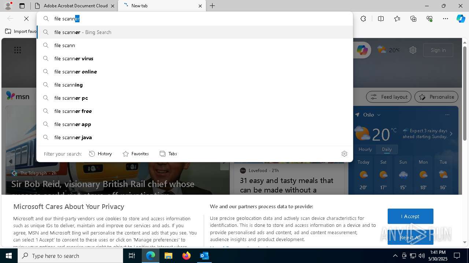
Task: Open the weather 20°C header widget
Action: 388,50
